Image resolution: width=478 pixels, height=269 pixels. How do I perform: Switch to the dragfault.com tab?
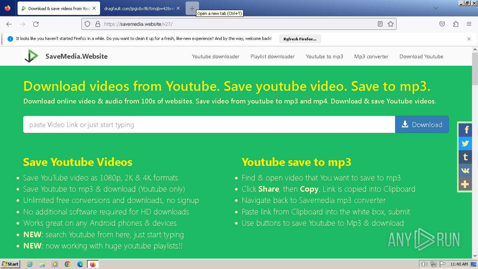tap(142, 8)
